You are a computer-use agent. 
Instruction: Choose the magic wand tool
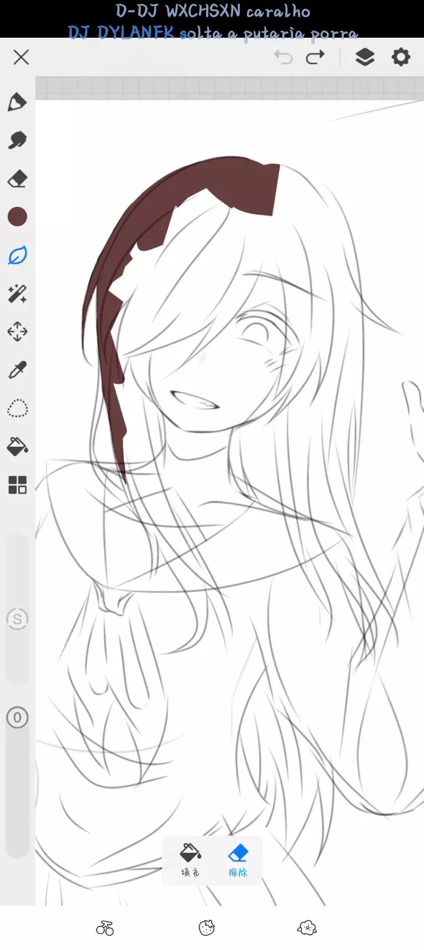coord(17,293)
